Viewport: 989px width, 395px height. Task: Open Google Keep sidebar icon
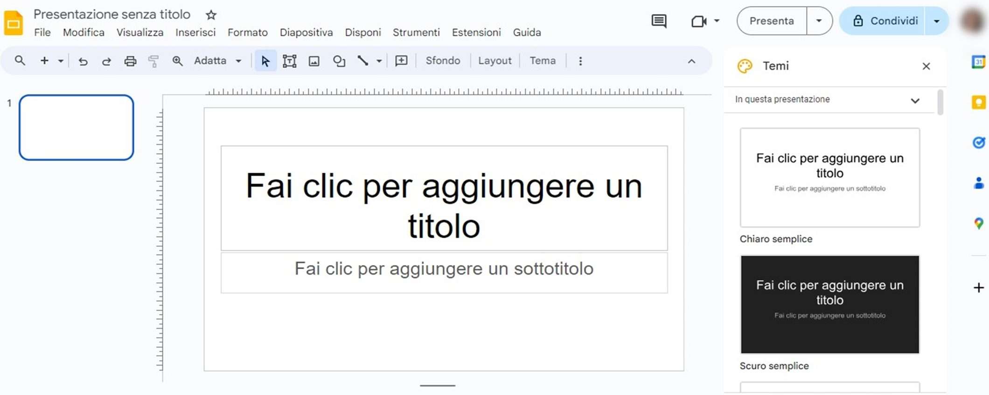click(x=978, y=102)
